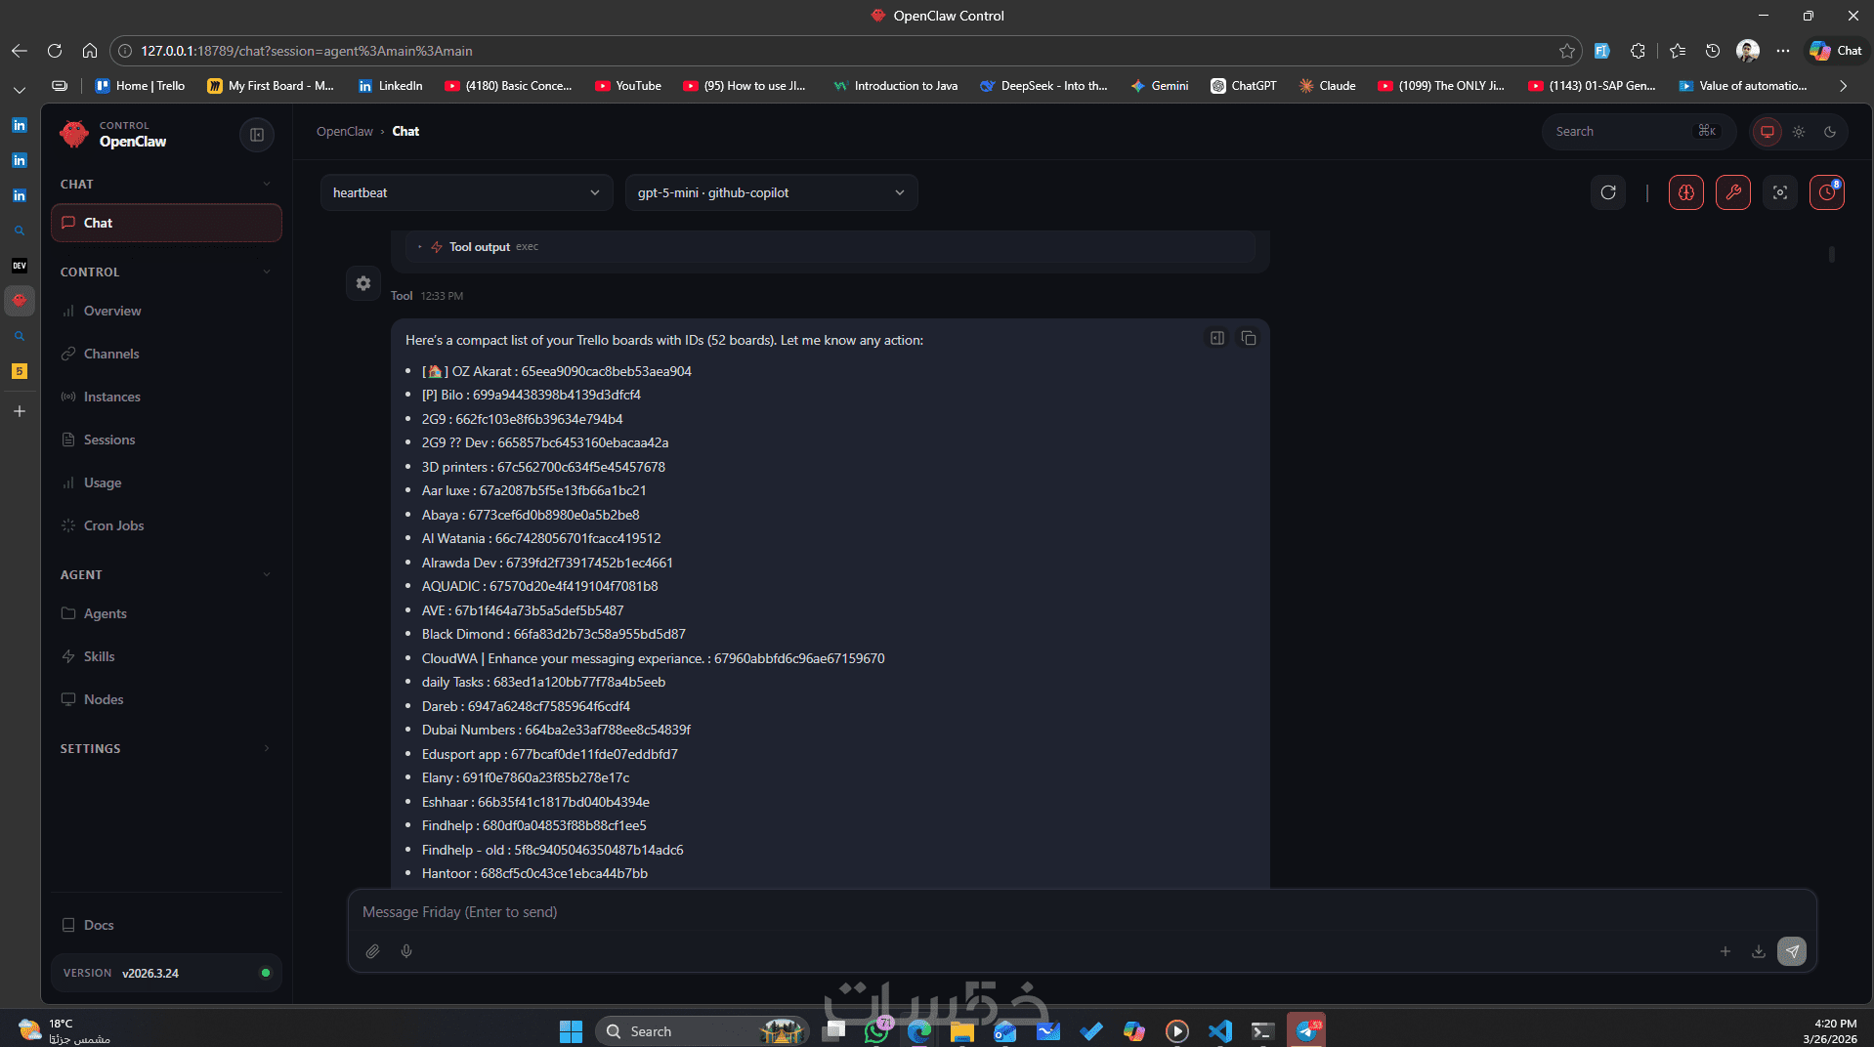Attach a file with the paperclip icon
Image resolution: width=1874 pixels, height=1047 pixels.
[x=372, y=951]
